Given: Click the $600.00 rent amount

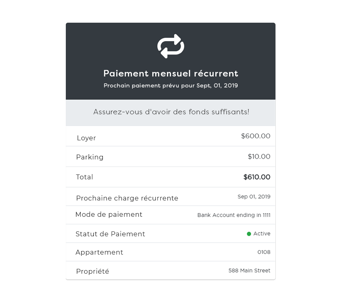Looking at the screenshot, I should tap(255, 136).
